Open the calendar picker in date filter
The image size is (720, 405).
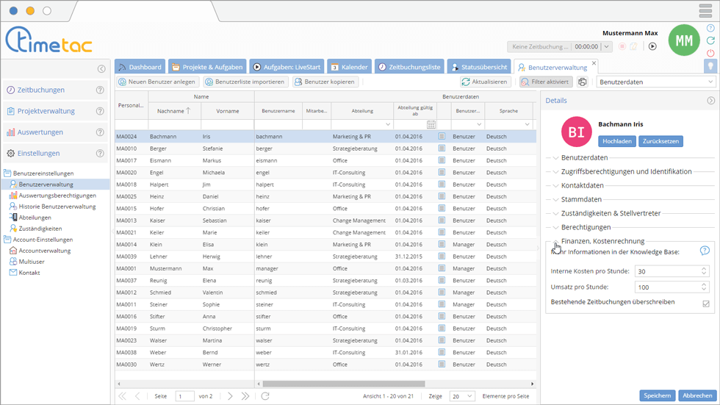[x=431, y=125]
